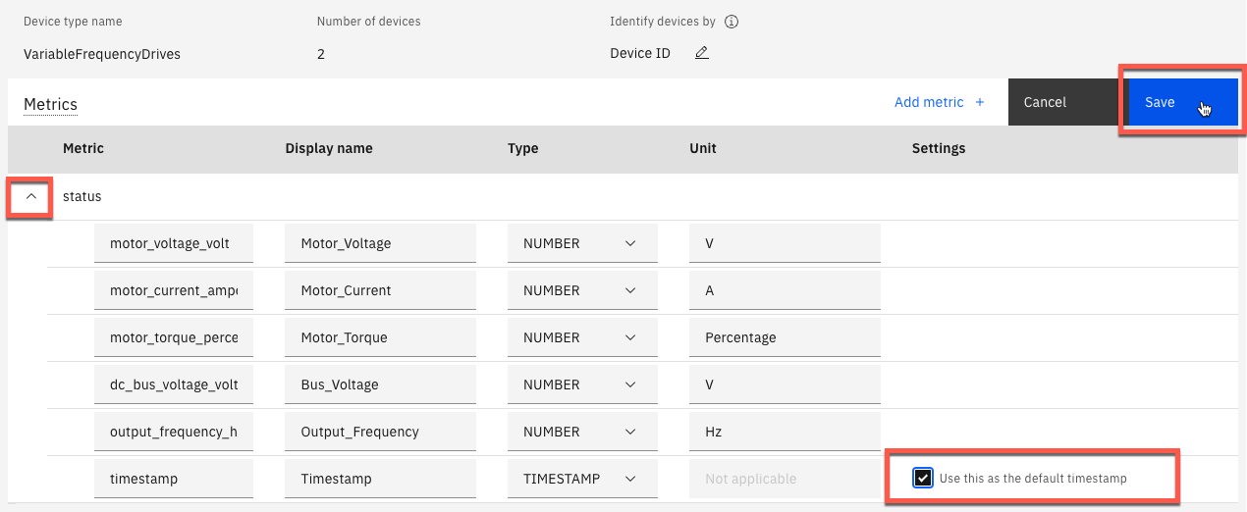
Task: Edit the Hz unit field
Action: [x=785, y=432]
